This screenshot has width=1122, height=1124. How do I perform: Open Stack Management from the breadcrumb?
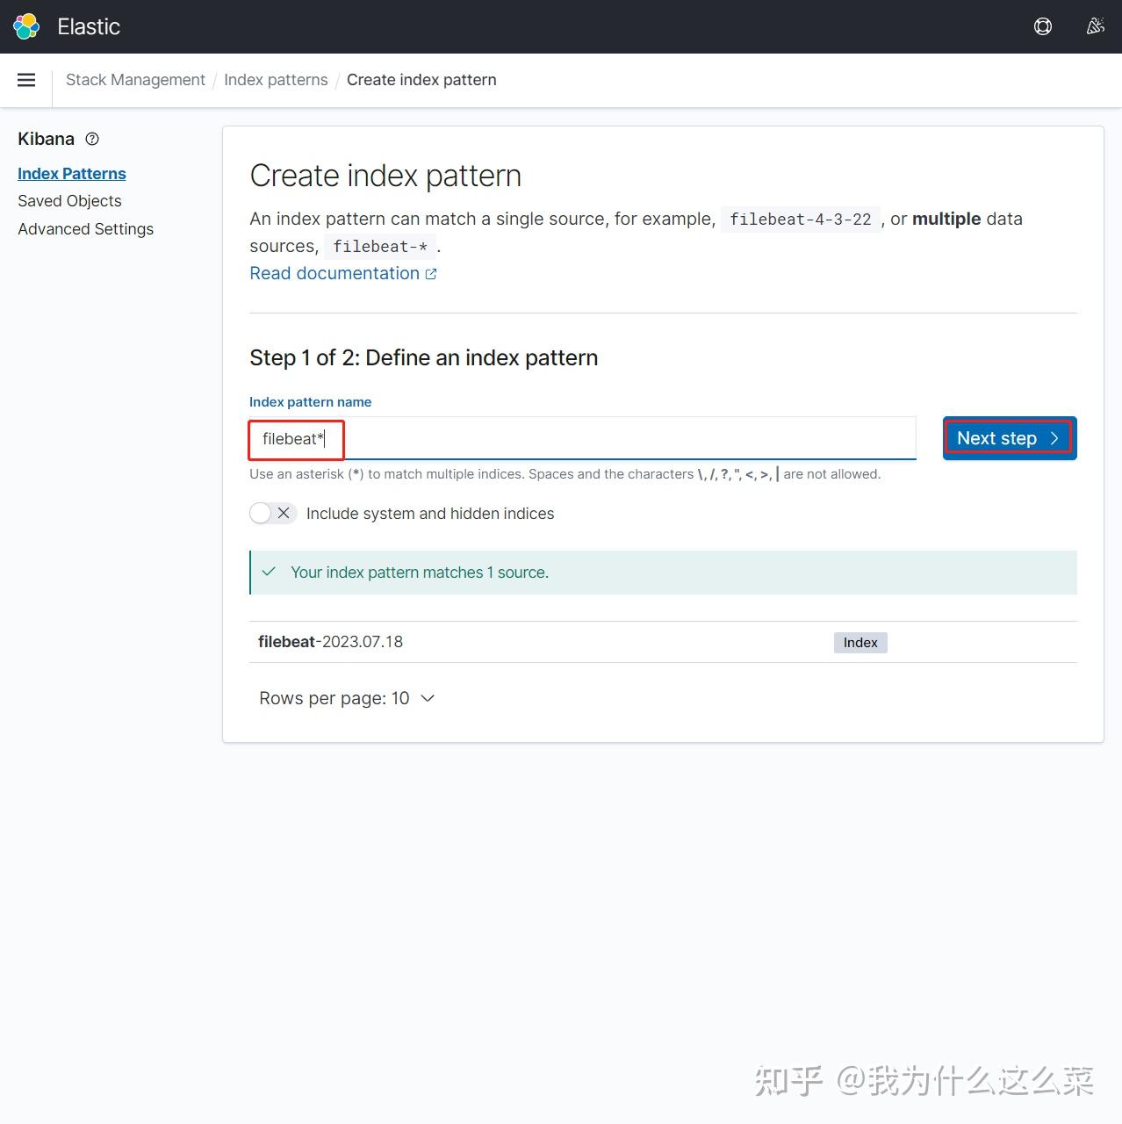click(135, 79)
